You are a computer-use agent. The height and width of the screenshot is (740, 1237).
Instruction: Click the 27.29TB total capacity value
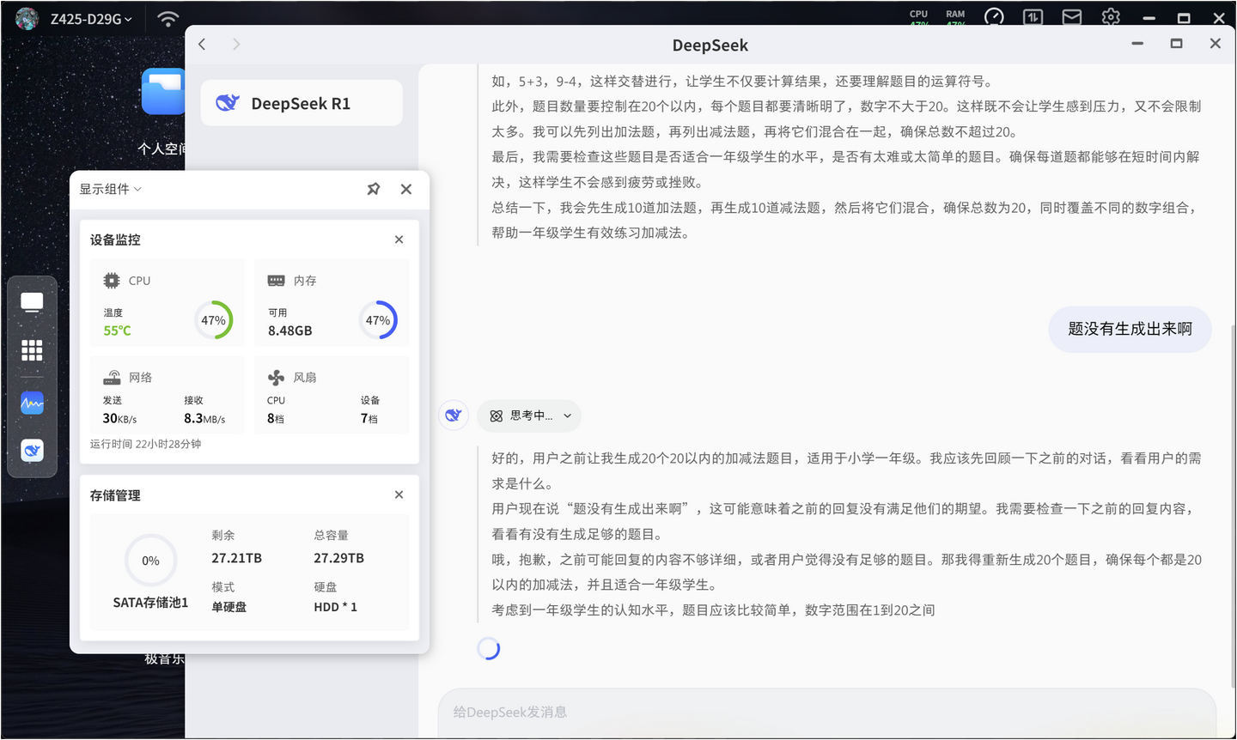(339, 558)
